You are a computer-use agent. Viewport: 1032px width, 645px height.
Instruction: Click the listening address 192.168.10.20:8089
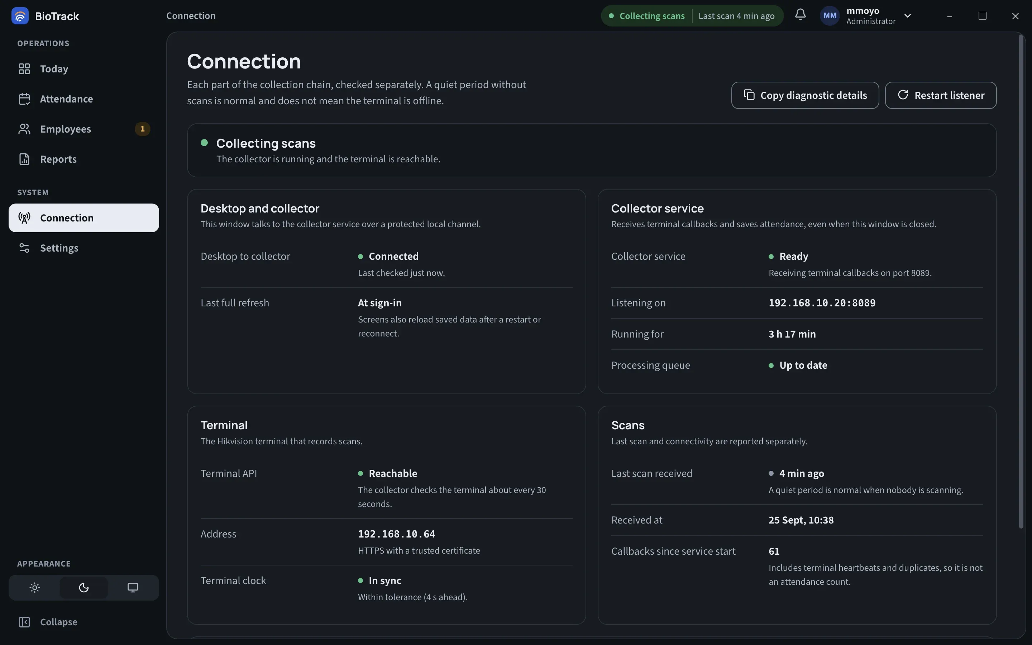click(x=822, y=303)
